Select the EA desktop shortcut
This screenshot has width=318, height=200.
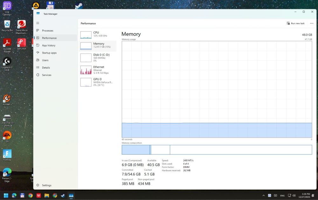(x=7, y=137)
